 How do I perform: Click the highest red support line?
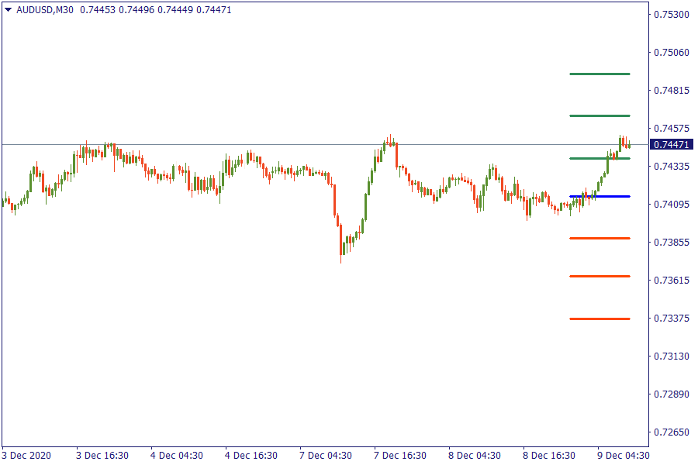(x=600, y=238)
